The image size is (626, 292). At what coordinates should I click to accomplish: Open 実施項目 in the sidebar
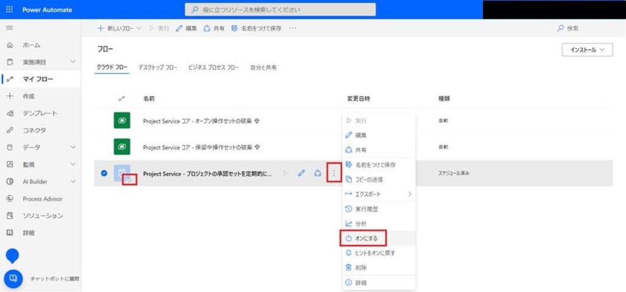click(34, 62)
